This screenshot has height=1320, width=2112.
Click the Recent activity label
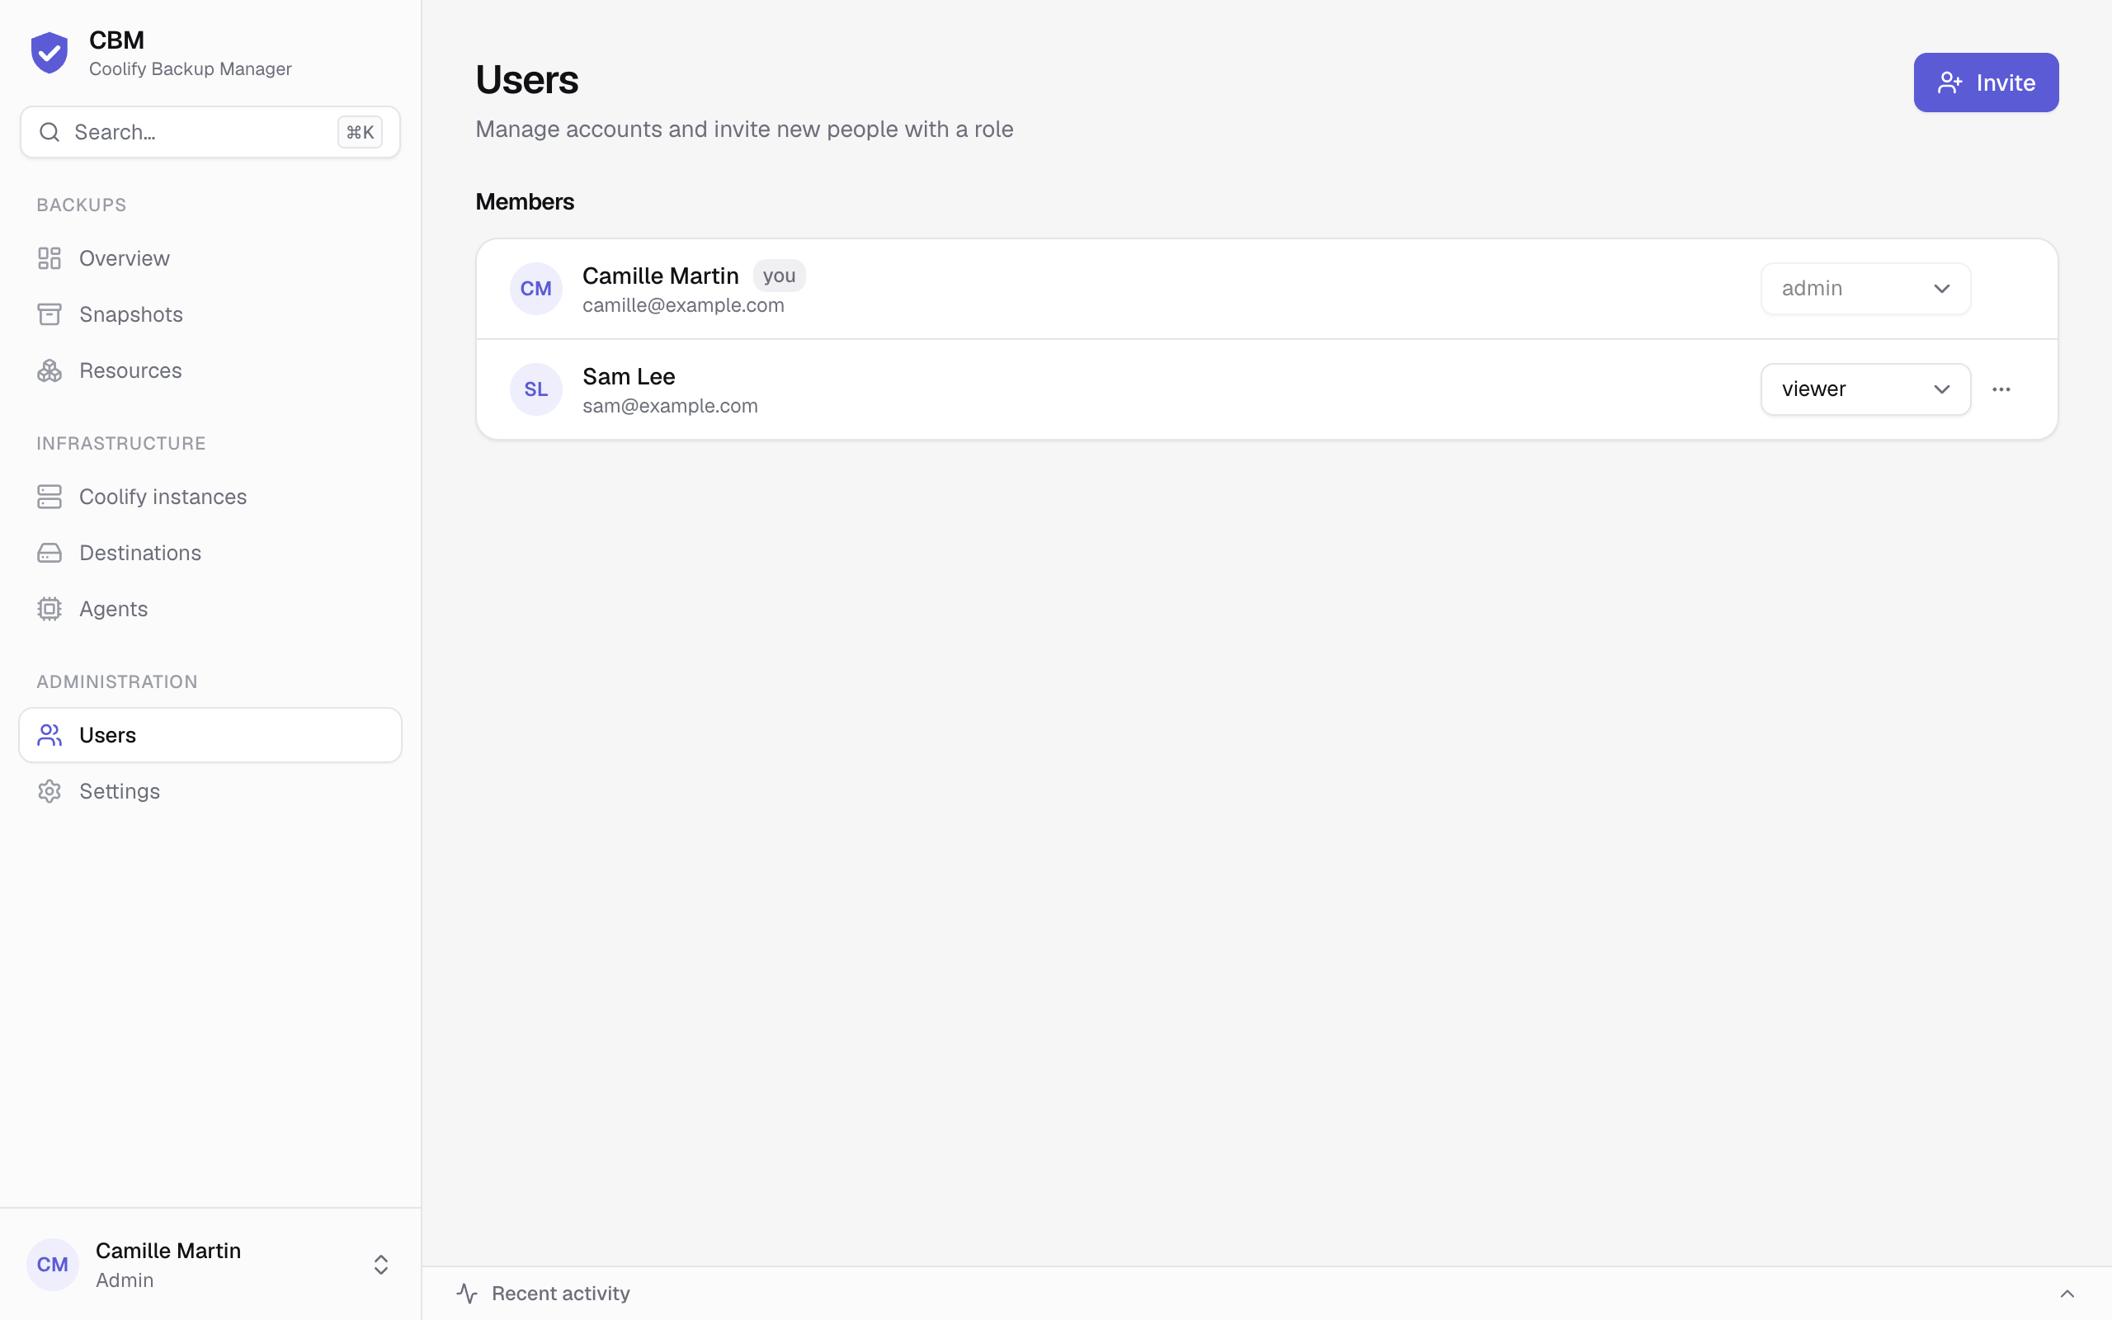[560, 1293]
